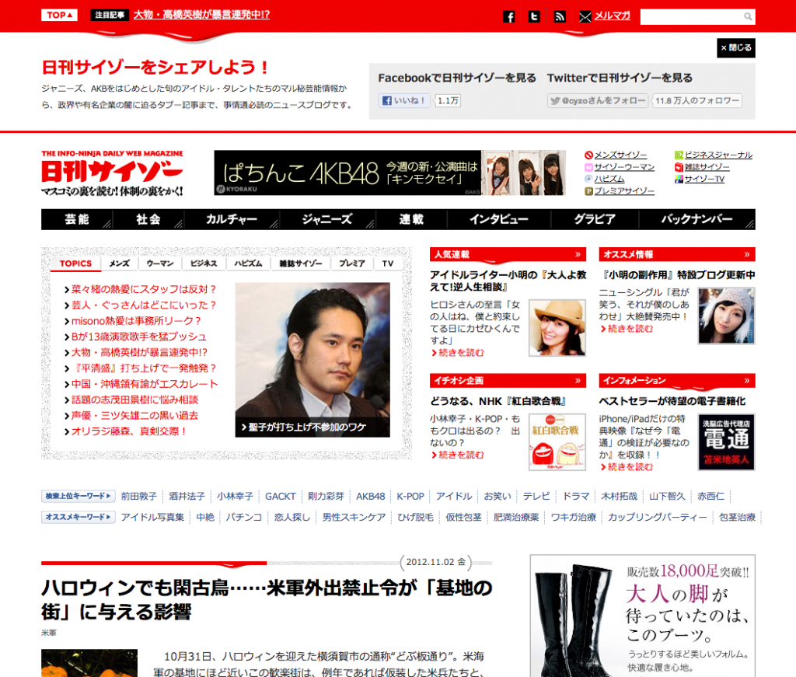
Task: Close the share panel with ×閉じる
Action: click(x=736, y=47)
